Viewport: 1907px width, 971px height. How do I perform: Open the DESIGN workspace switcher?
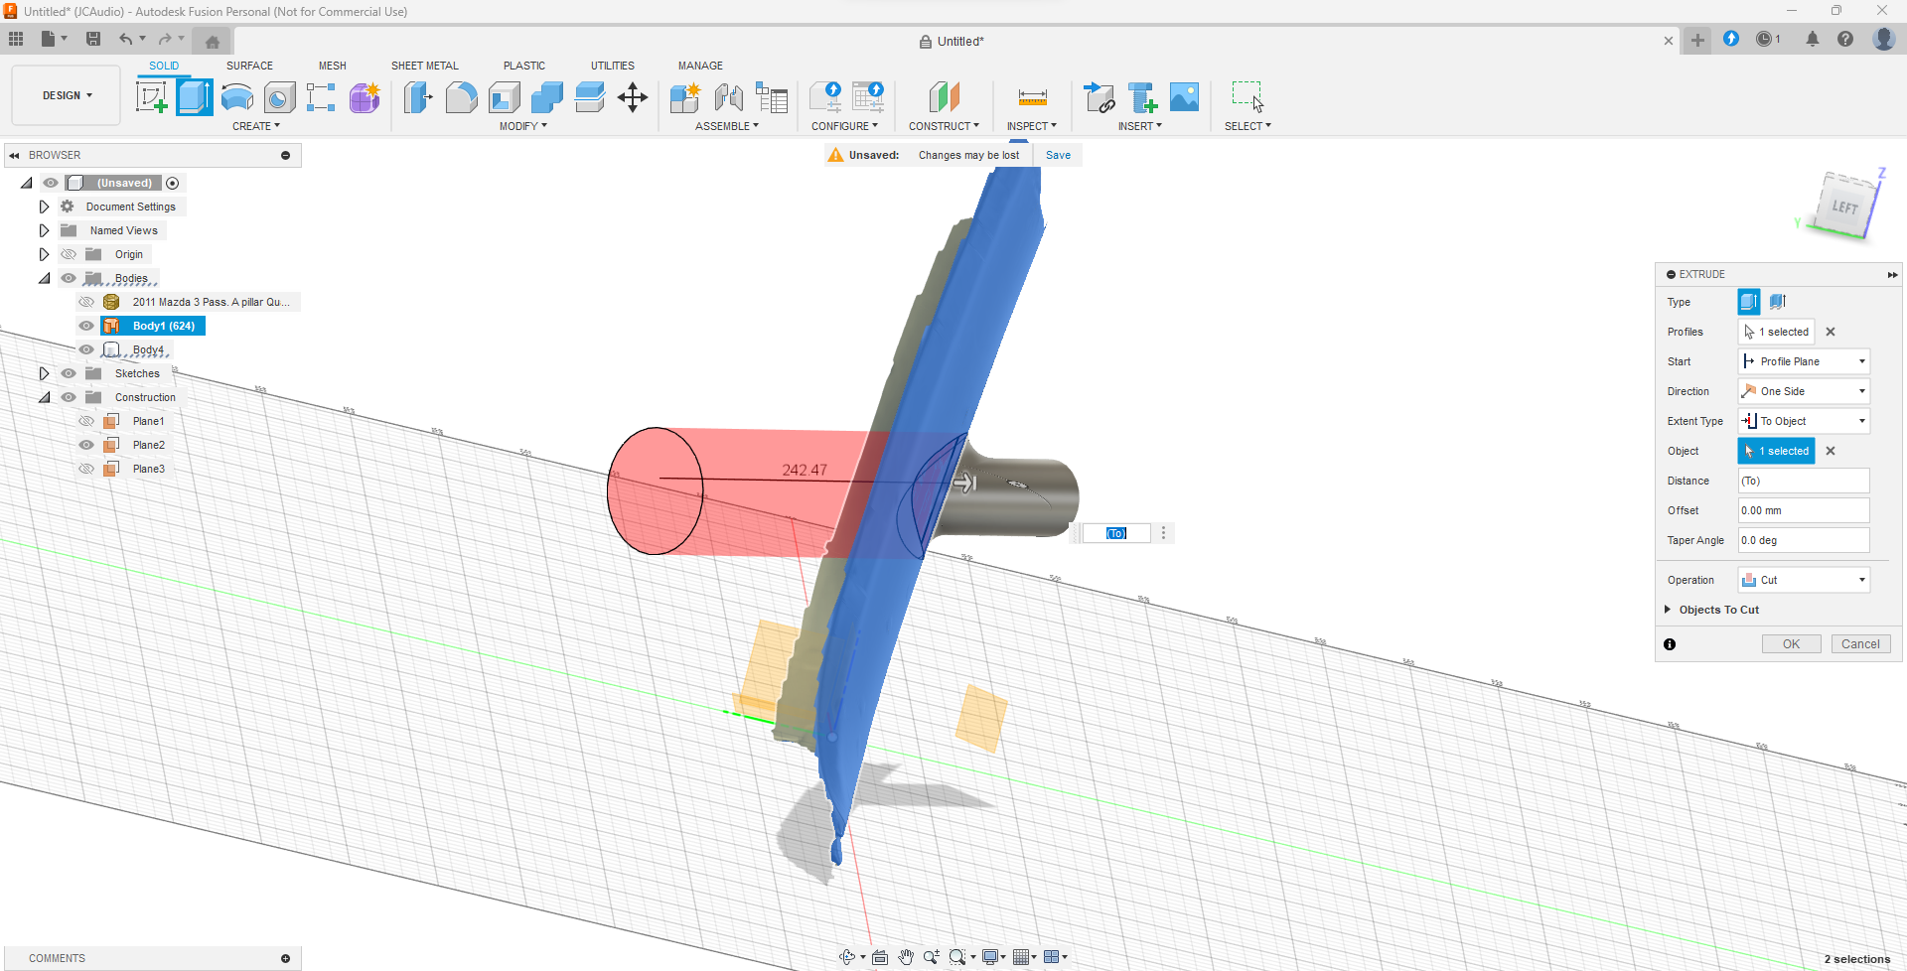coord(67,95)
